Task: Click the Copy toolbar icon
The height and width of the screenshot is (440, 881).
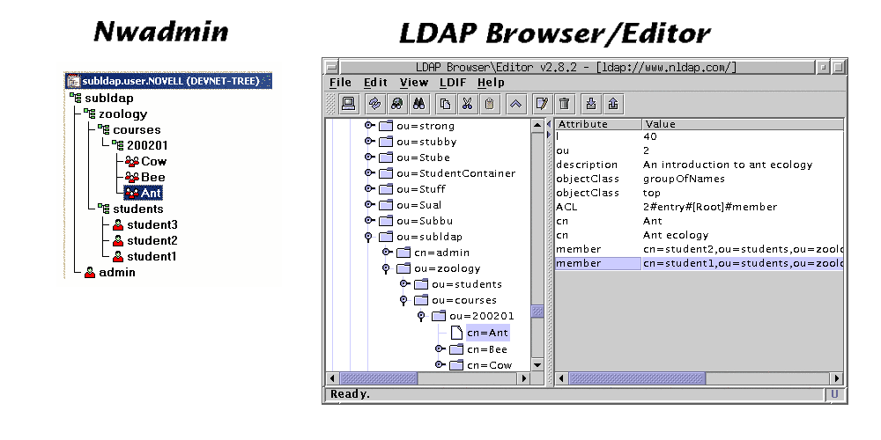Action: coord(446,104)
